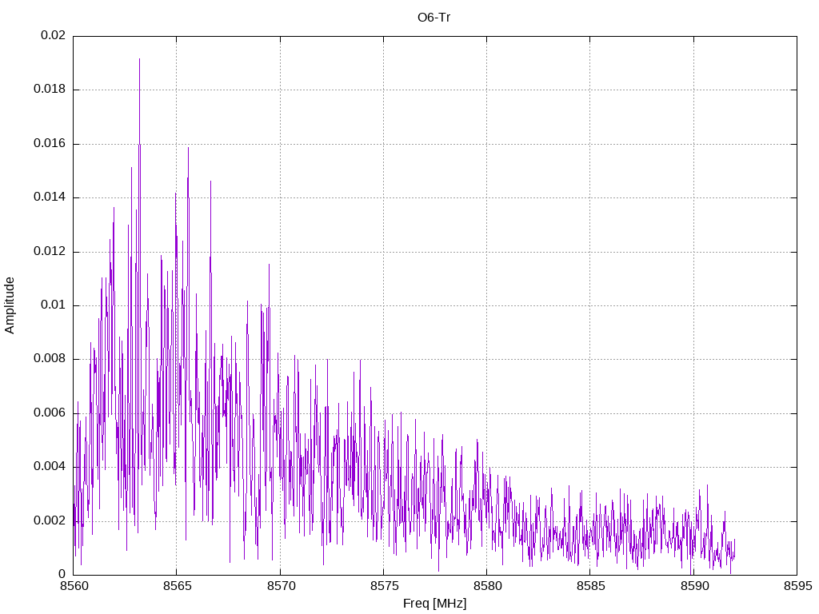
Task: Click the 8565 x-axis tick label
Action: point(178,586)
